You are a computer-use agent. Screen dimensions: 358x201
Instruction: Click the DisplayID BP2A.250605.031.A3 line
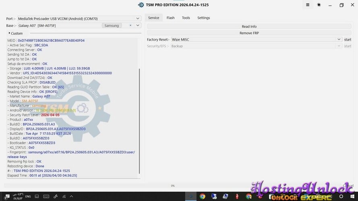47,129
